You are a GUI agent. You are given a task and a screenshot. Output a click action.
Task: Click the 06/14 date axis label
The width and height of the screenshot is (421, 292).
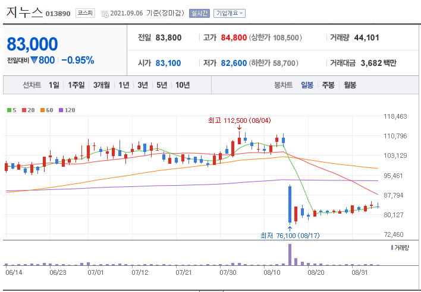click(x=14, y=272)
